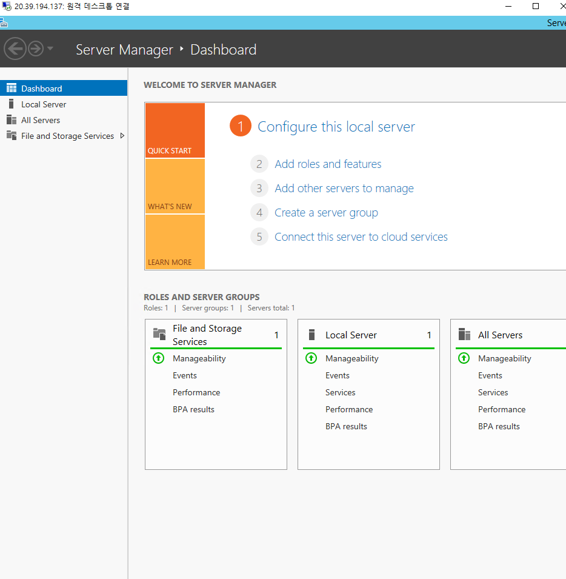Click the Local Server tile icon
Screen dimensions: 566x579
[311, 335]
